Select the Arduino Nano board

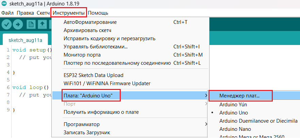(x=254, y=129)
